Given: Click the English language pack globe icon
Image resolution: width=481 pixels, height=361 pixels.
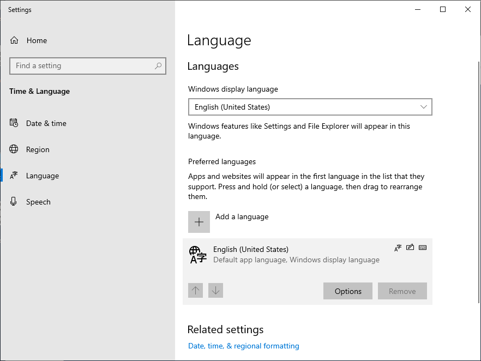Looking at the screenshot, I should [198, 255].
